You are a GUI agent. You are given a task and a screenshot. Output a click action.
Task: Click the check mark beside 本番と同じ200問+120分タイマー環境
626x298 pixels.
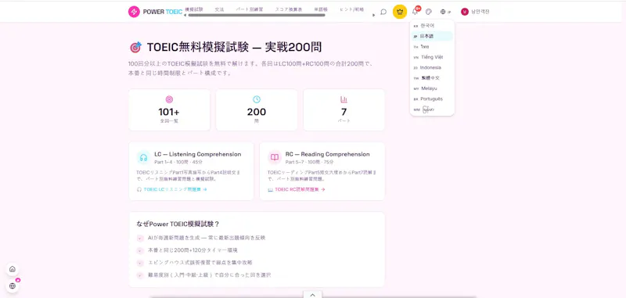(x=140, y=250)
